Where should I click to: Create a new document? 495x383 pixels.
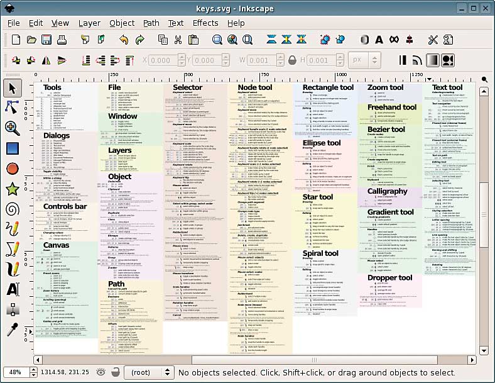tap(16, 40)
